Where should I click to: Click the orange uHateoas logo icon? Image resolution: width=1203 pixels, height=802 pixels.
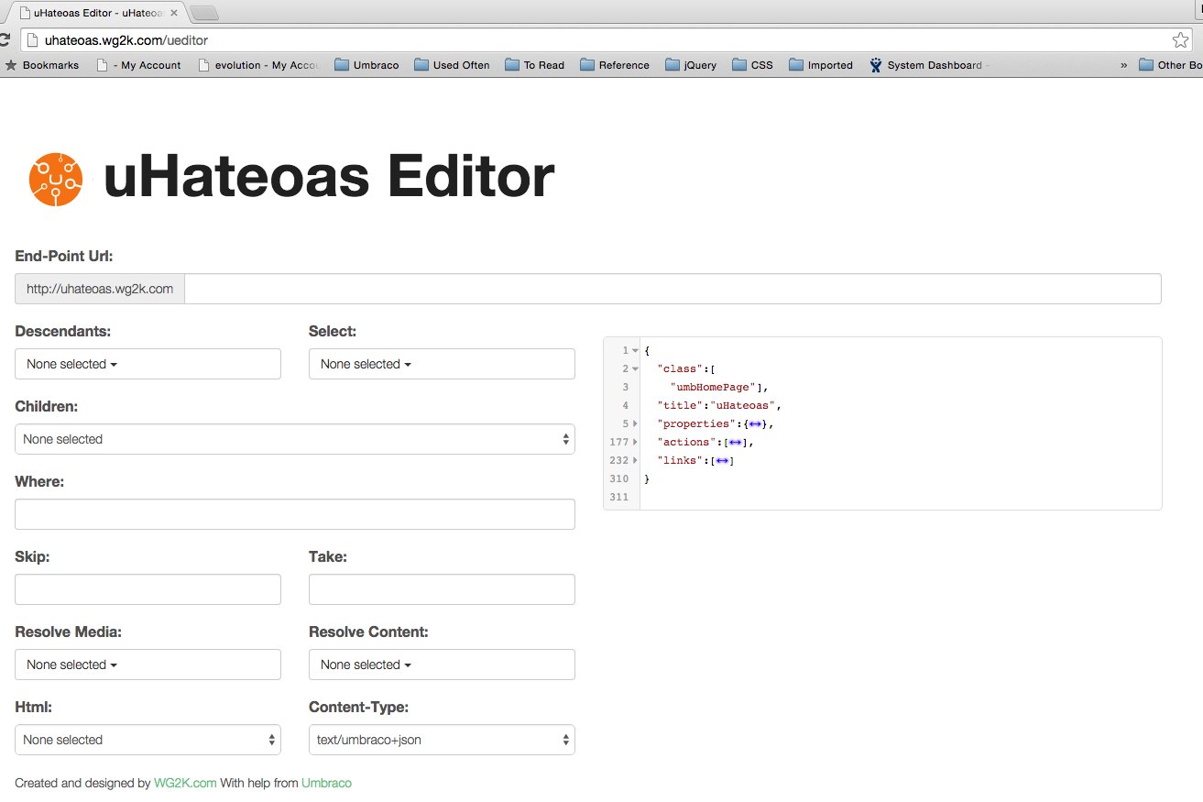pos(56,179)
